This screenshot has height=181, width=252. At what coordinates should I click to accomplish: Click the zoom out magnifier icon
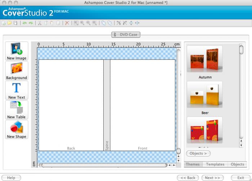tap(88, 23)
